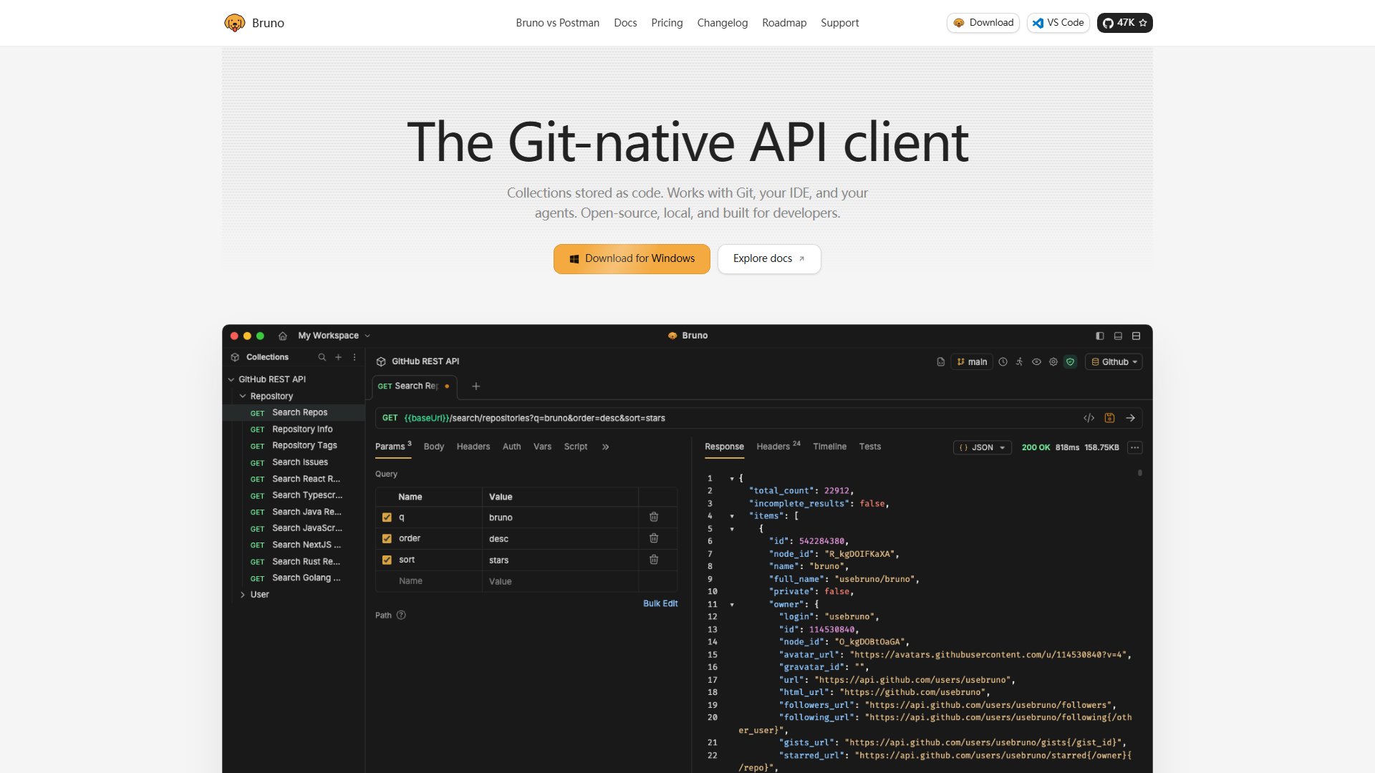Open the timeline clock icon
Screen dimensions: 1375x773
pyautogui.click(x=1003, y=362)
